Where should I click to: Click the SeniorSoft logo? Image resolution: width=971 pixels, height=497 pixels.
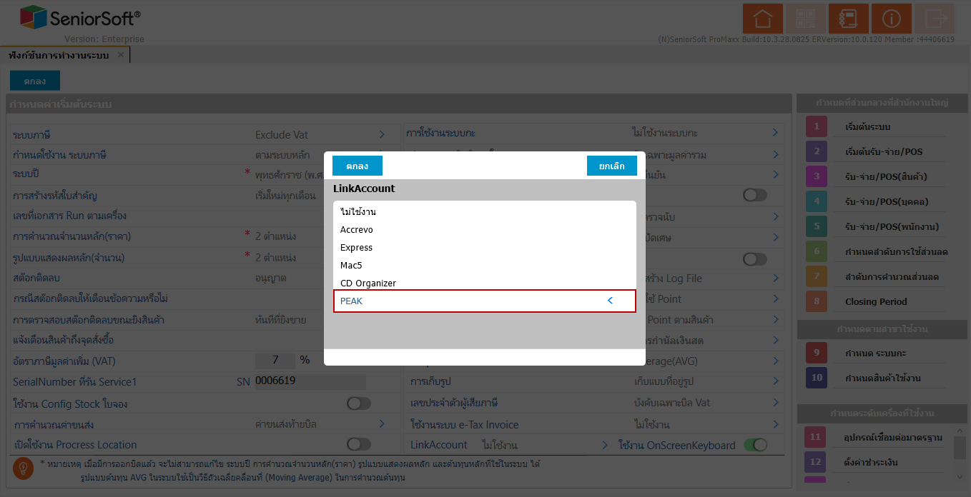click(80, 17)
